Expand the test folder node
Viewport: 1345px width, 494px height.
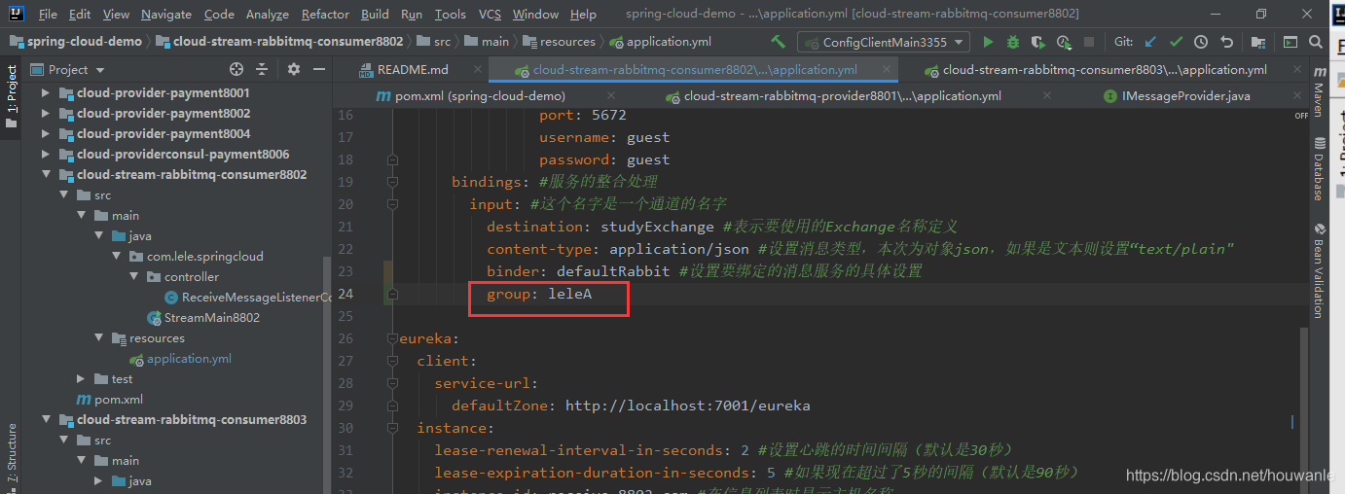tap(82, 379)
